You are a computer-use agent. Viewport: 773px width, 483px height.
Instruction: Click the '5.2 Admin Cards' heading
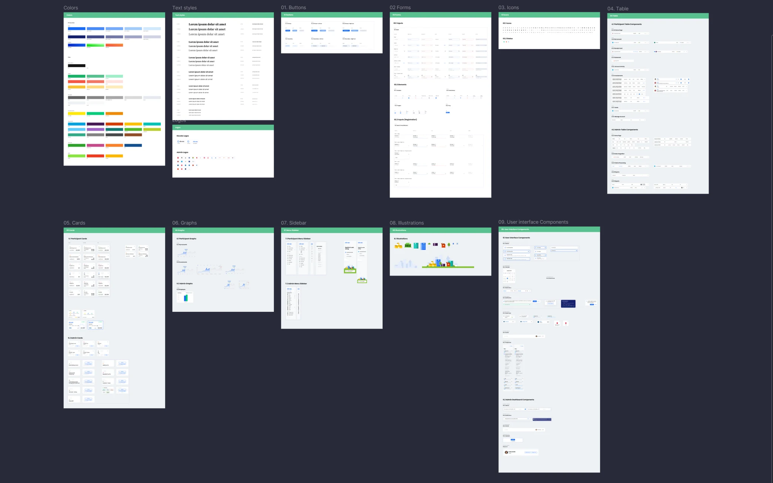(75, 338)
